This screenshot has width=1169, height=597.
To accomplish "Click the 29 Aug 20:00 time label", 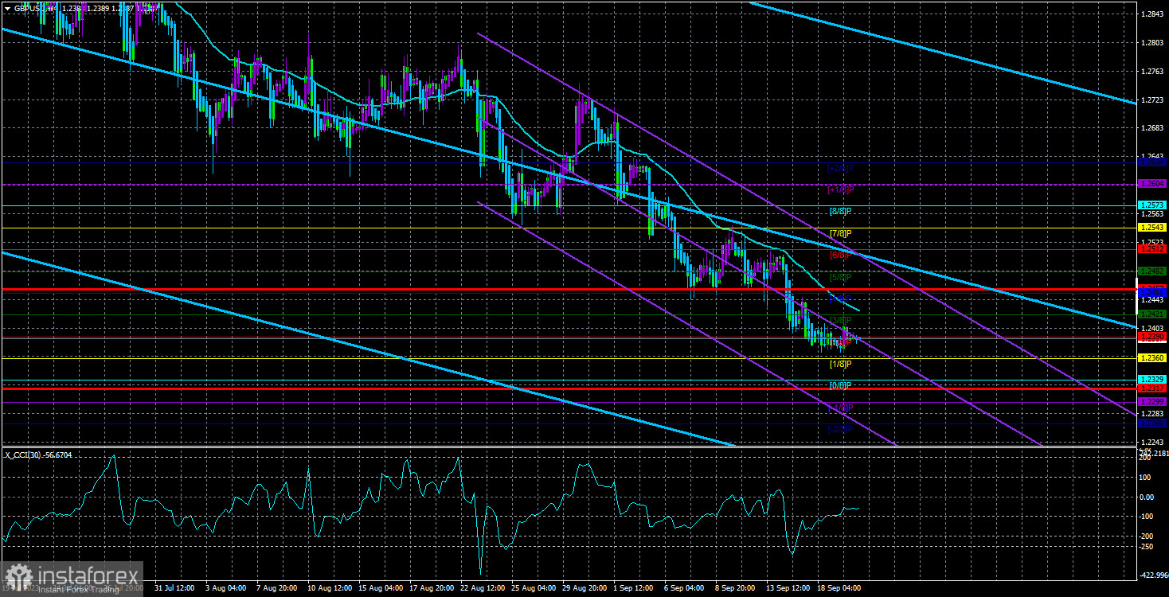I will pos(586,588).
